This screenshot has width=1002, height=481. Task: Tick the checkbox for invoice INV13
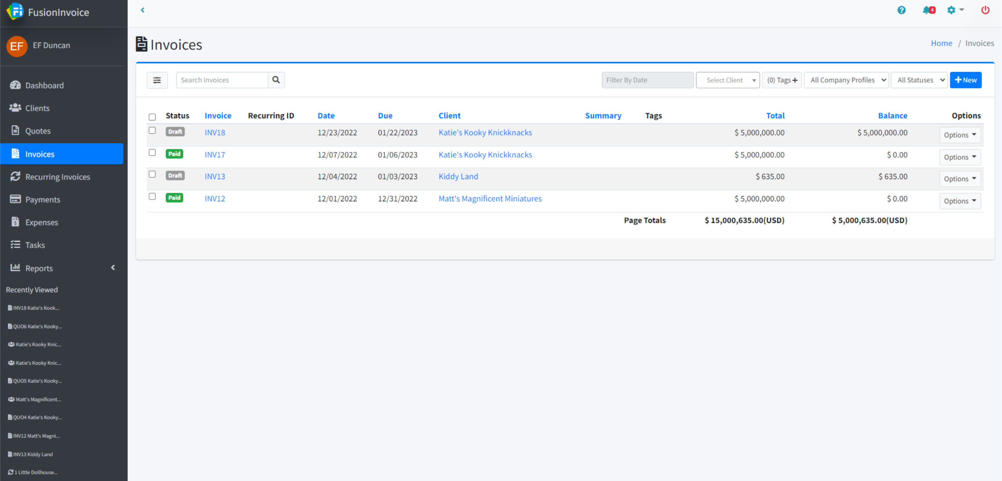pyautogui.click(x=152, y=174)
